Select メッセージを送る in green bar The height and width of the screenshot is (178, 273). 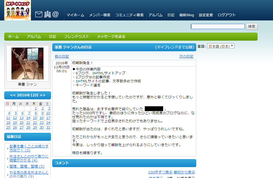tap(111, 37)
